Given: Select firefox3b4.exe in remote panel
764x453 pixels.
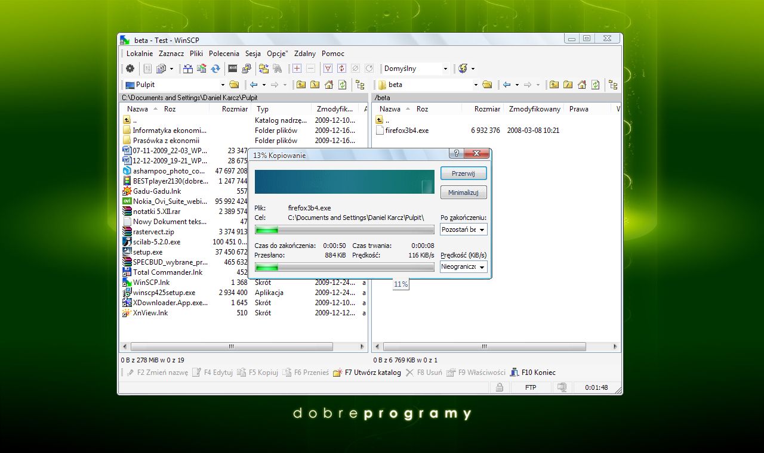Looking at the screenshot, I should pyautogui.click(x=406, y=131).
